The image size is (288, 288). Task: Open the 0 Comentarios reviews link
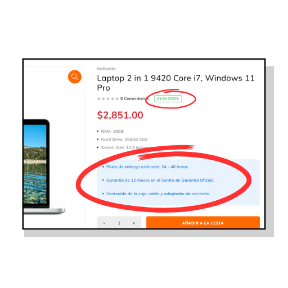134,98
